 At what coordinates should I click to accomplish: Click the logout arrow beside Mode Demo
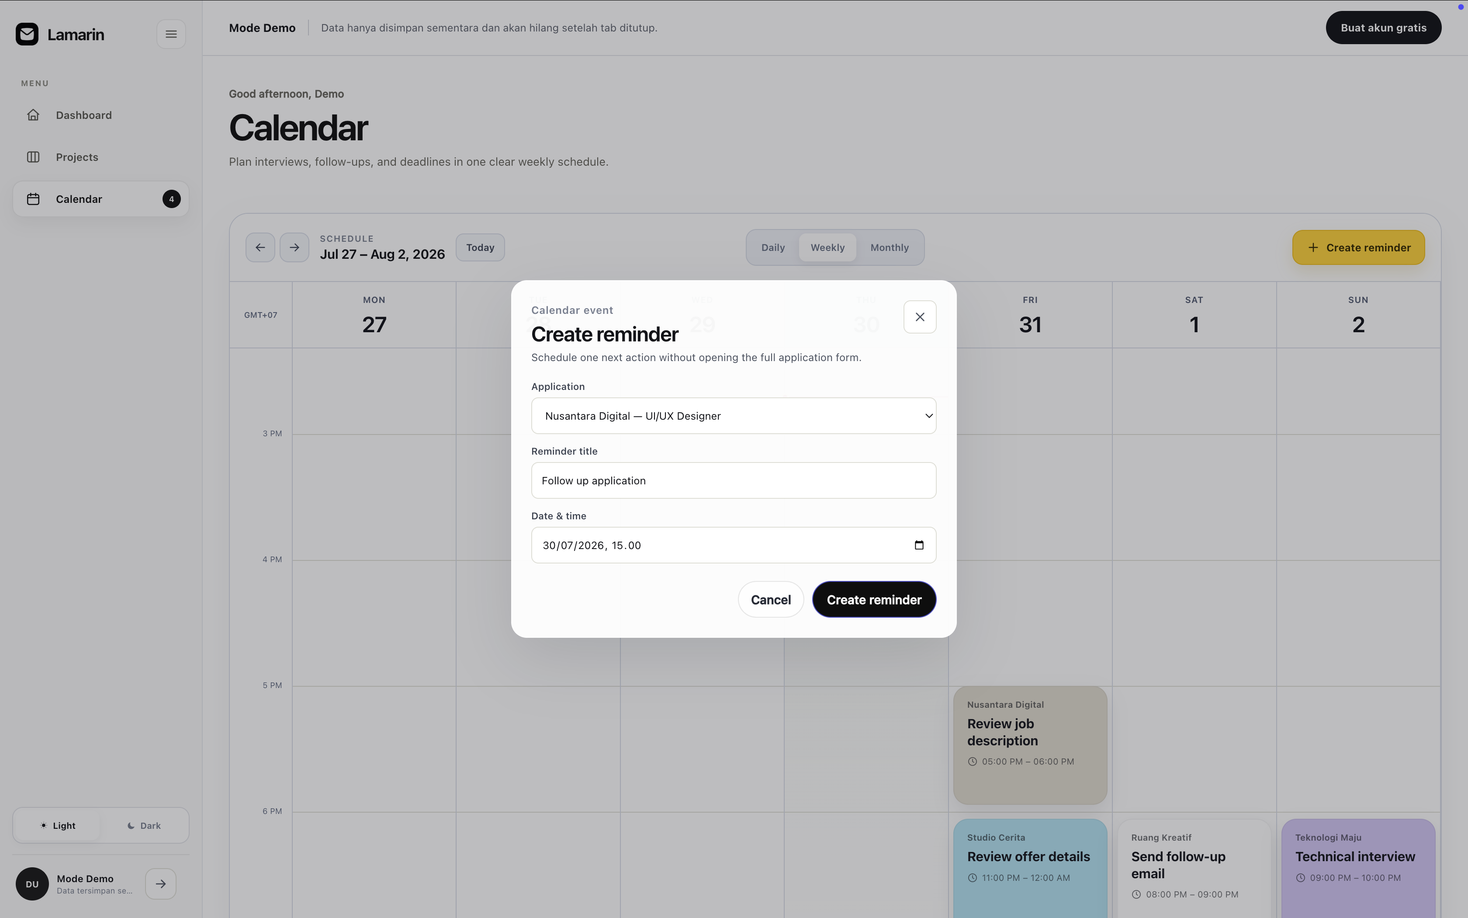161,884
